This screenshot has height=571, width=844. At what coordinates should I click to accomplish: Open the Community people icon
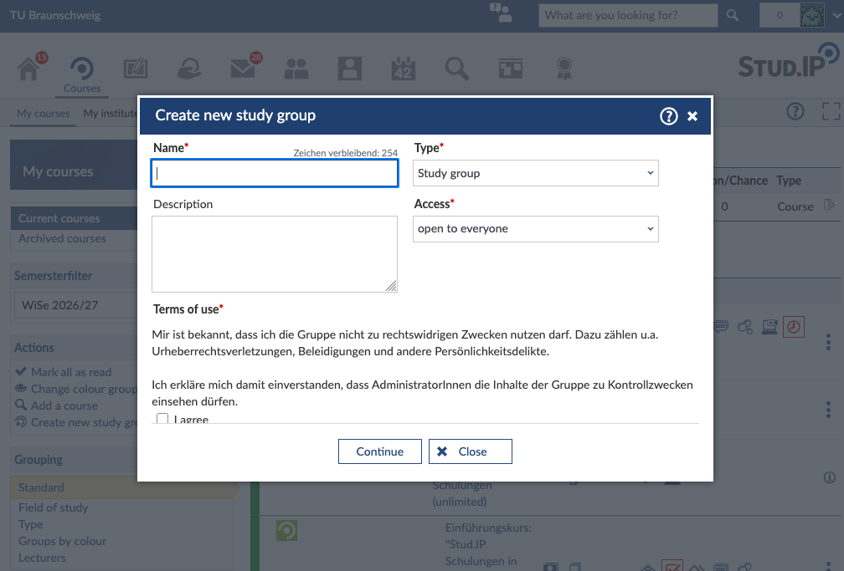[296, 69]
